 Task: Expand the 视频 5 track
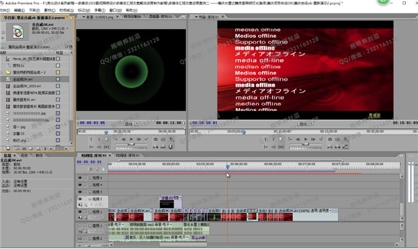(90, 178)
